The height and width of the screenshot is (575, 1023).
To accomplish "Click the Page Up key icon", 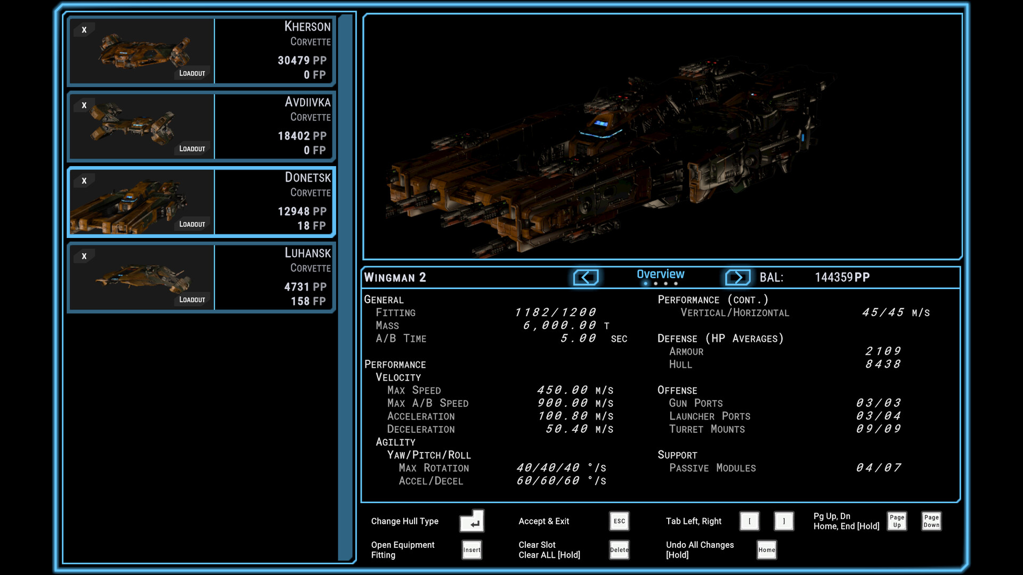I will (x=897, y=521).
